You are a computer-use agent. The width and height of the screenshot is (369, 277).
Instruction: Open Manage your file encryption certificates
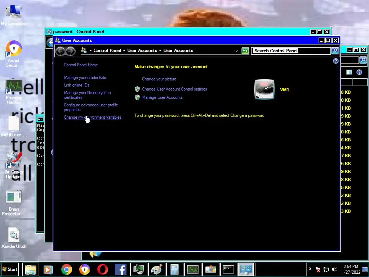[x=87, y=95]
